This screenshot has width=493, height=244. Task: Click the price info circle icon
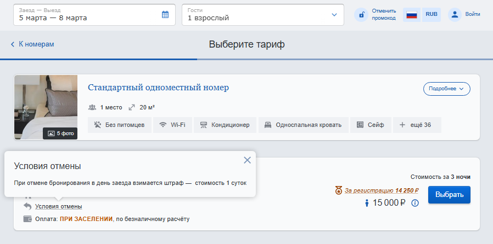click(x=415, y=204)
